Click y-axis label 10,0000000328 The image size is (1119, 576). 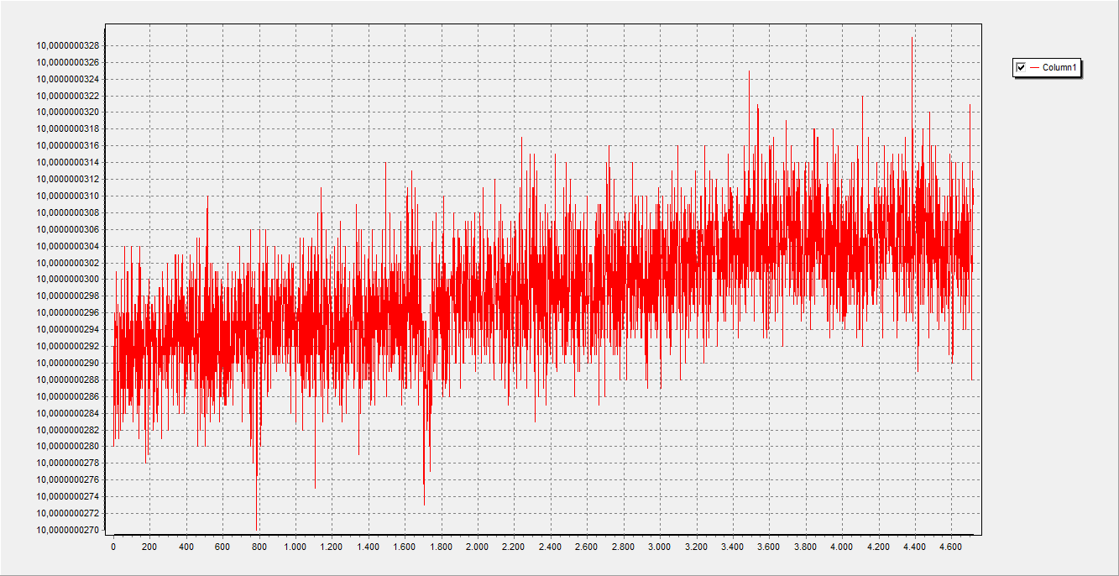click(x=68, y=45)
